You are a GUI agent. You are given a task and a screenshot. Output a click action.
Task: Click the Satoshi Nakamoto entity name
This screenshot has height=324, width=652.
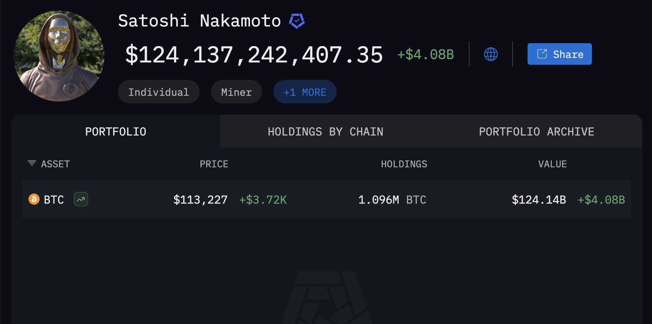click(x=199, y=21)
